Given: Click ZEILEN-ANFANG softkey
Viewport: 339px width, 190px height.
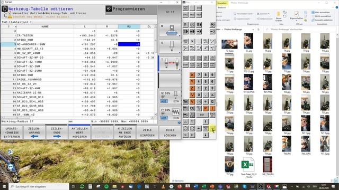Looking at the screenshot, I should pyautogui.click(x=34, y=132).
